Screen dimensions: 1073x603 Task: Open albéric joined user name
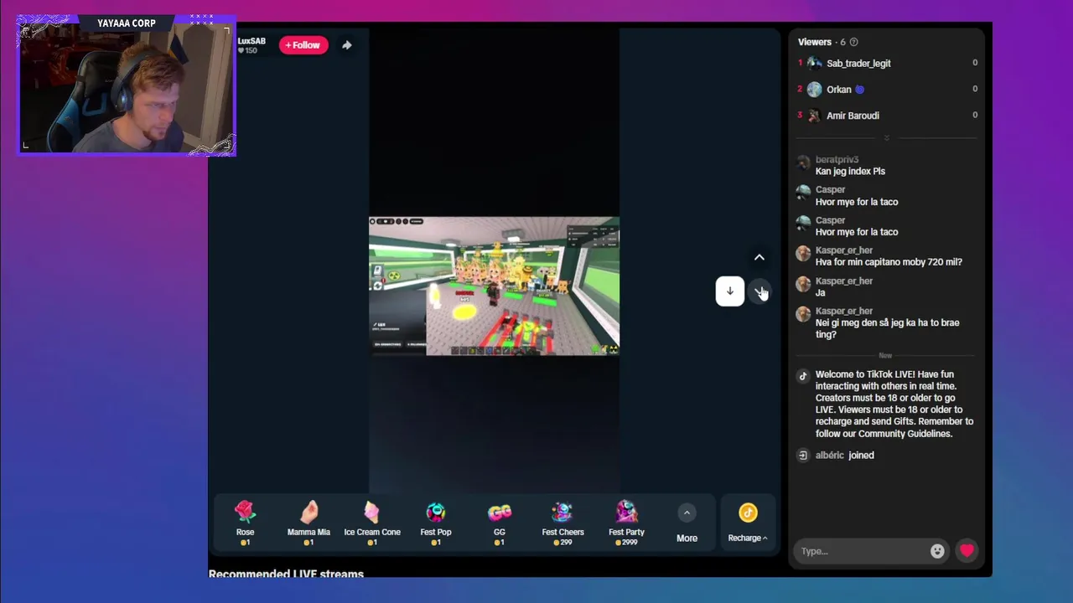pos(829,456)
